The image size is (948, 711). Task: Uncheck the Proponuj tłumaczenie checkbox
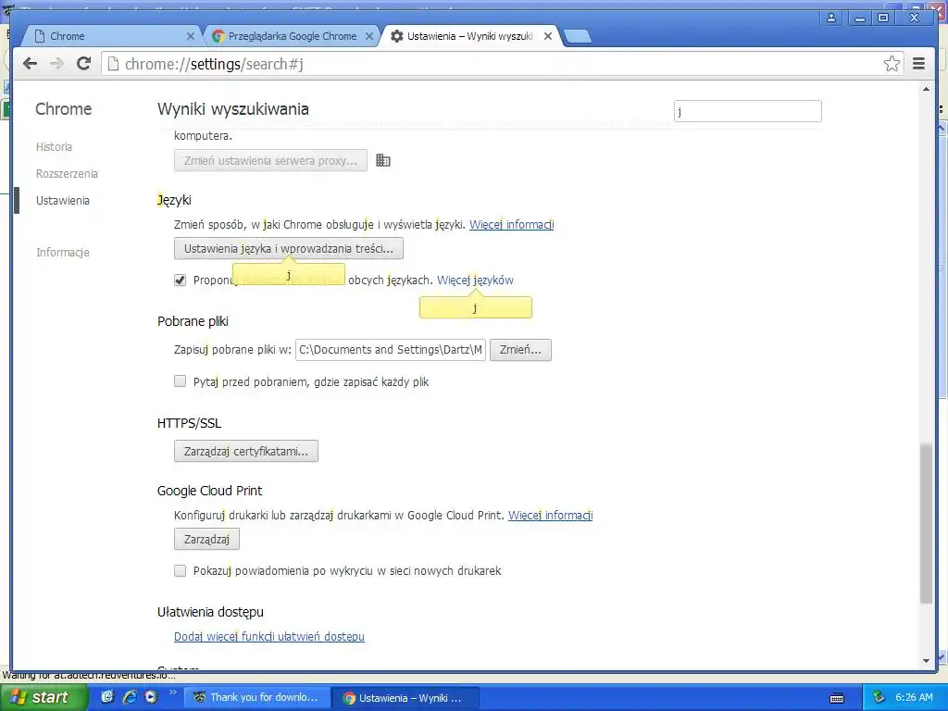tap(181, 280)
